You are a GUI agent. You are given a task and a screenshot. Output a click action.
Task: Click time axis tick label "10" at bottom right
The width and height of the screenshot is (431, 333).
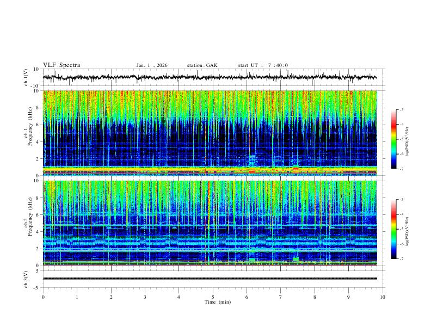click(383, 297)
